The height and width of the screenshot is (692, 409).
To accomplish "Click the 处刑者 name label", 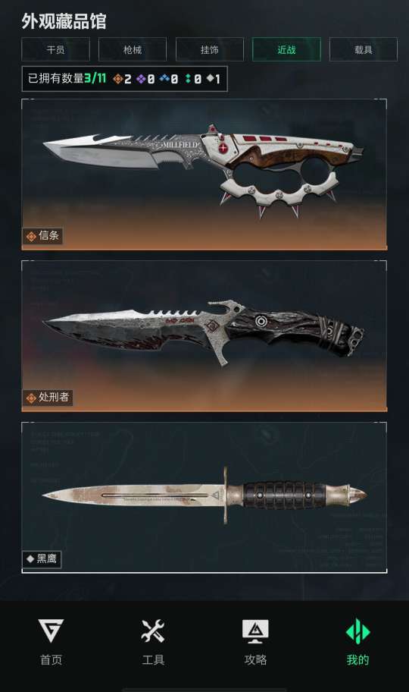I will pos(54,397).
